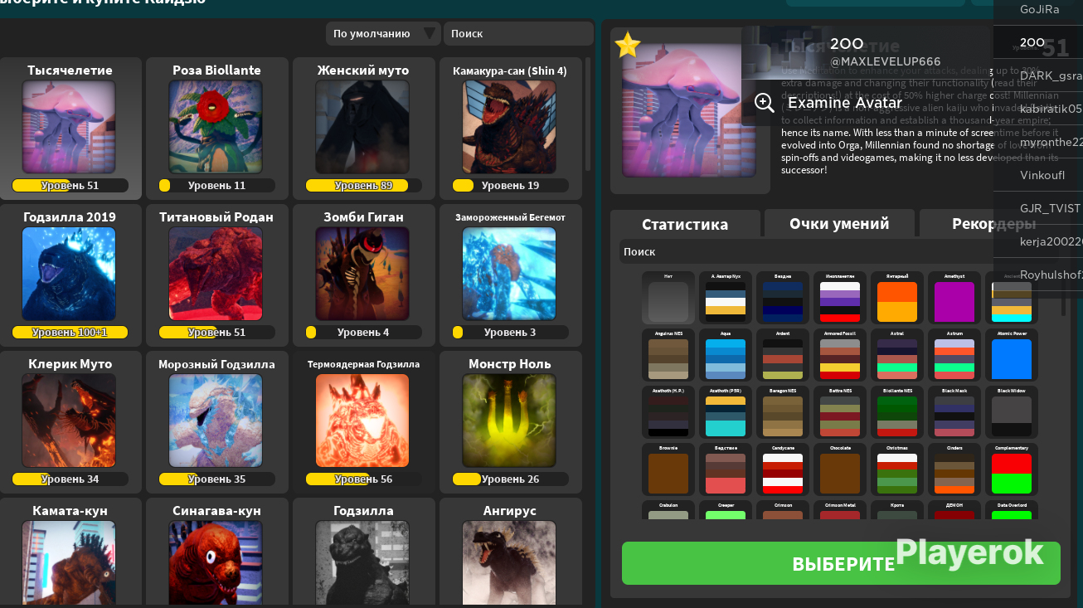Viewport: 1083px width, 608px height.
Task: Choose the Chocolate brown swatch
Action: (x=840, y=469)
